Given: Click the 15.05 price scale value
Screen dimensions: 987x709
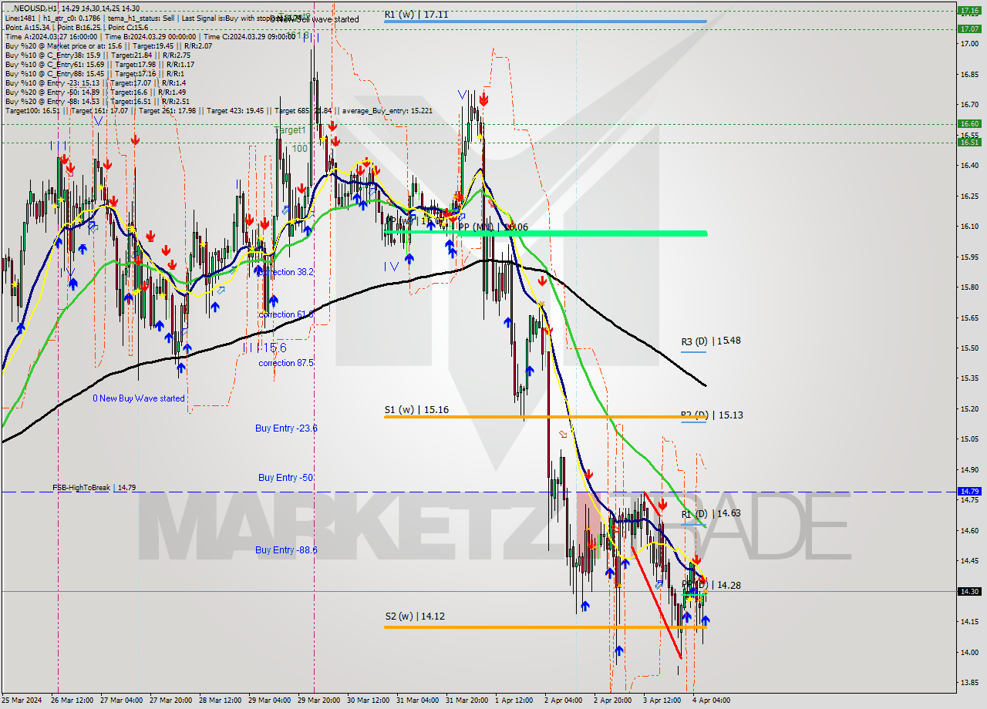Looking at the screenshot, I should (969, 439).
